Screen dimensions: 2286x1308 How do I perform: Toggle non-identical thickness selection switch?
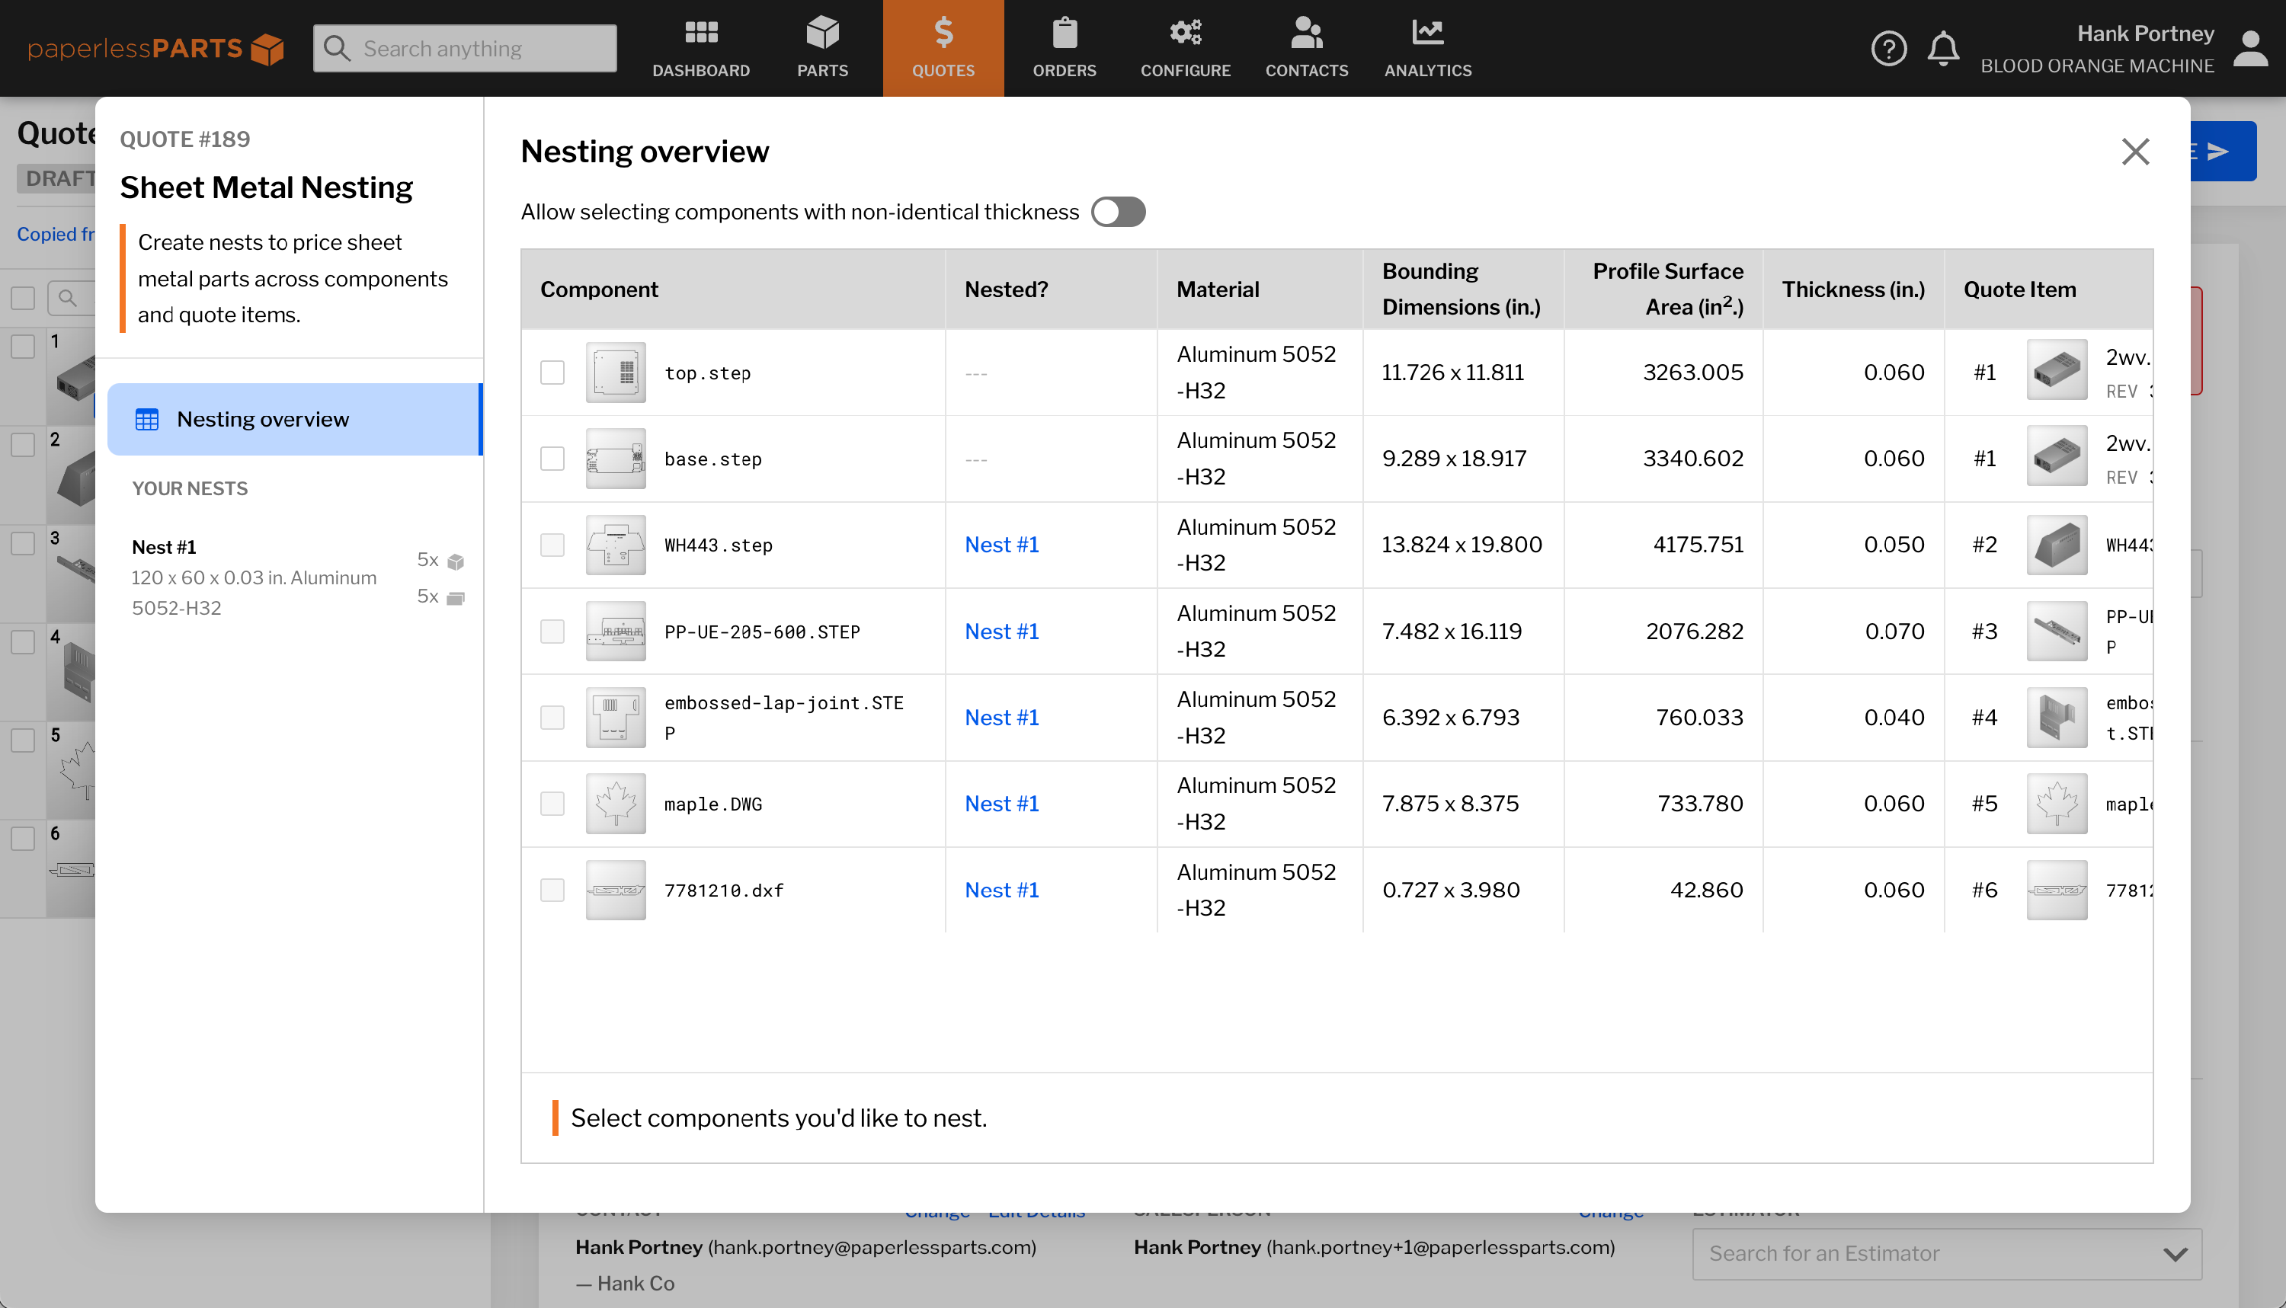[x=1118, y=212]
